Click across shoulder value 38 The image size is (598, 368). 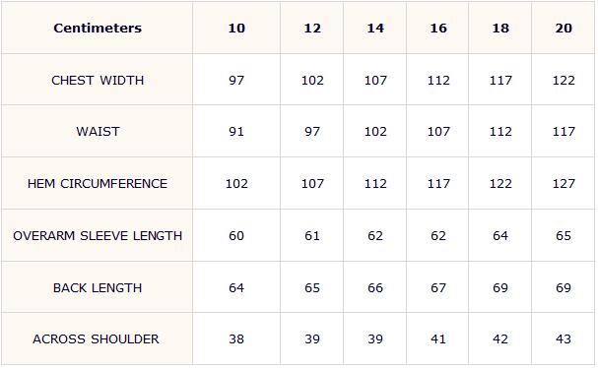(x=236, y=339)
